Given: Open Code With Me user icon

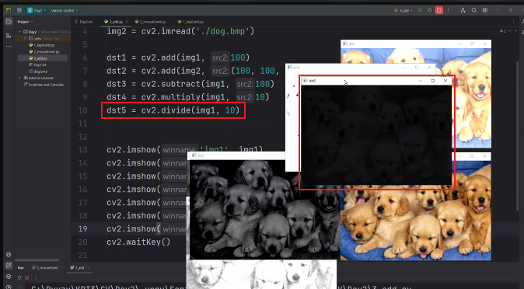Looking at the screenshot, I should coord(463,10).
